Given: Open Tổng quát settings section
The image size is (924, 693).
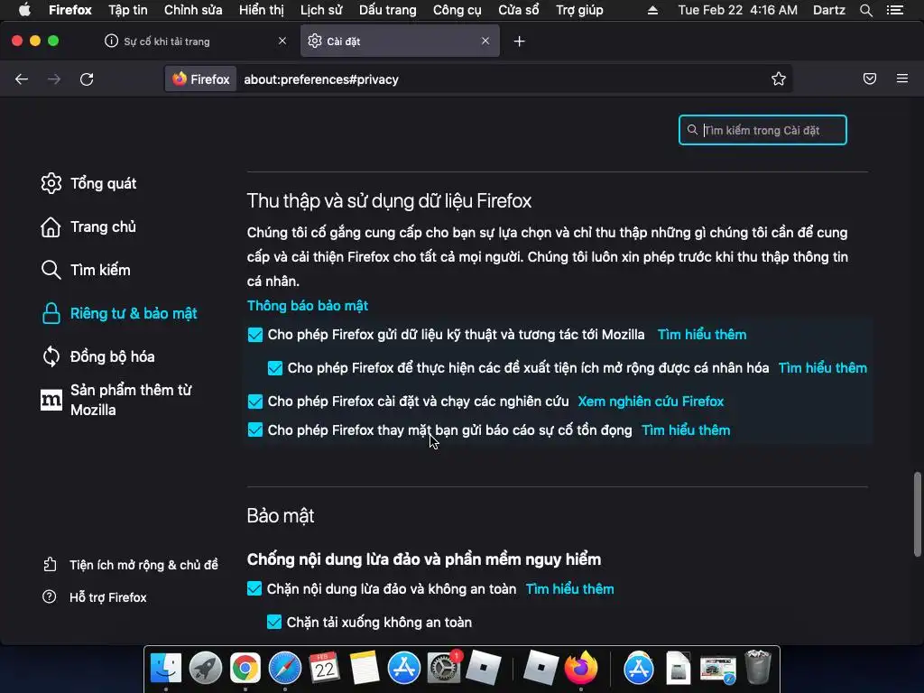Looking at the screenshot, I should point(88,183).
